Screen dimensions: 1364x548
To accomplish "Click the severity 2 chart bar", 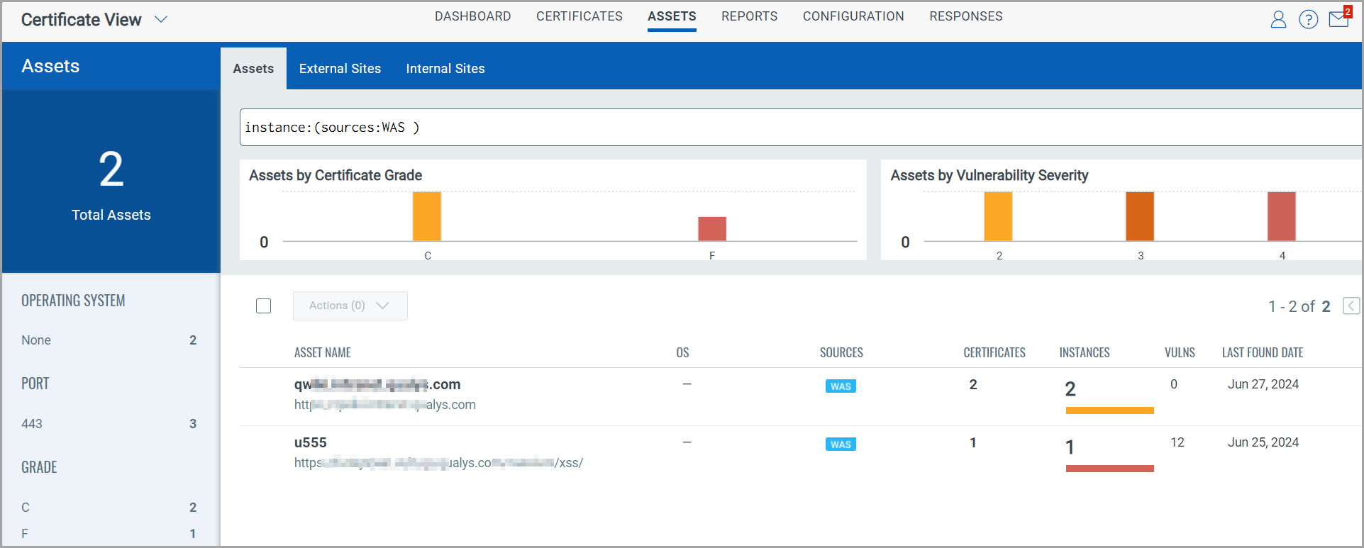I will click(x=998, y=216).
